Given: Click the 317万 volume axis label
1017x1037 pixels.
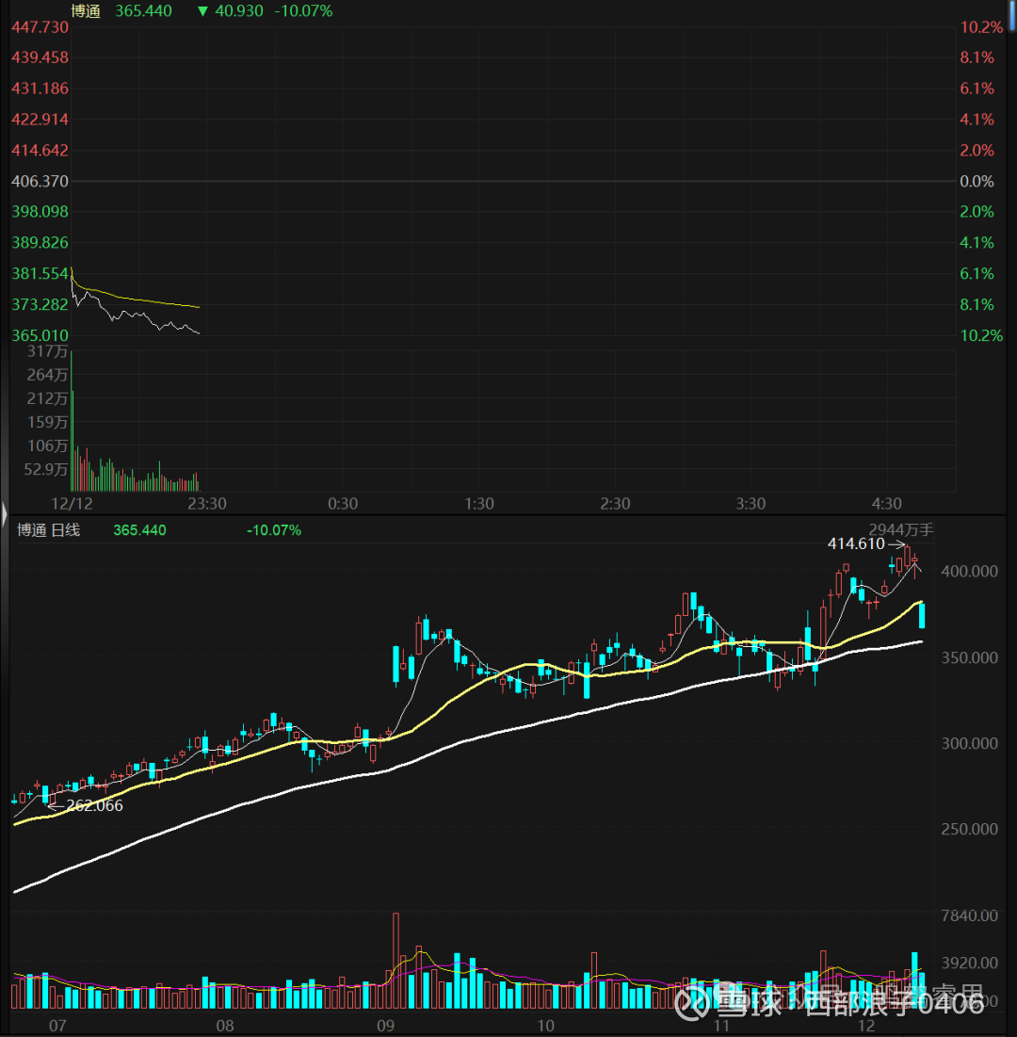Looking at the screenshot, I should point(47,351).
